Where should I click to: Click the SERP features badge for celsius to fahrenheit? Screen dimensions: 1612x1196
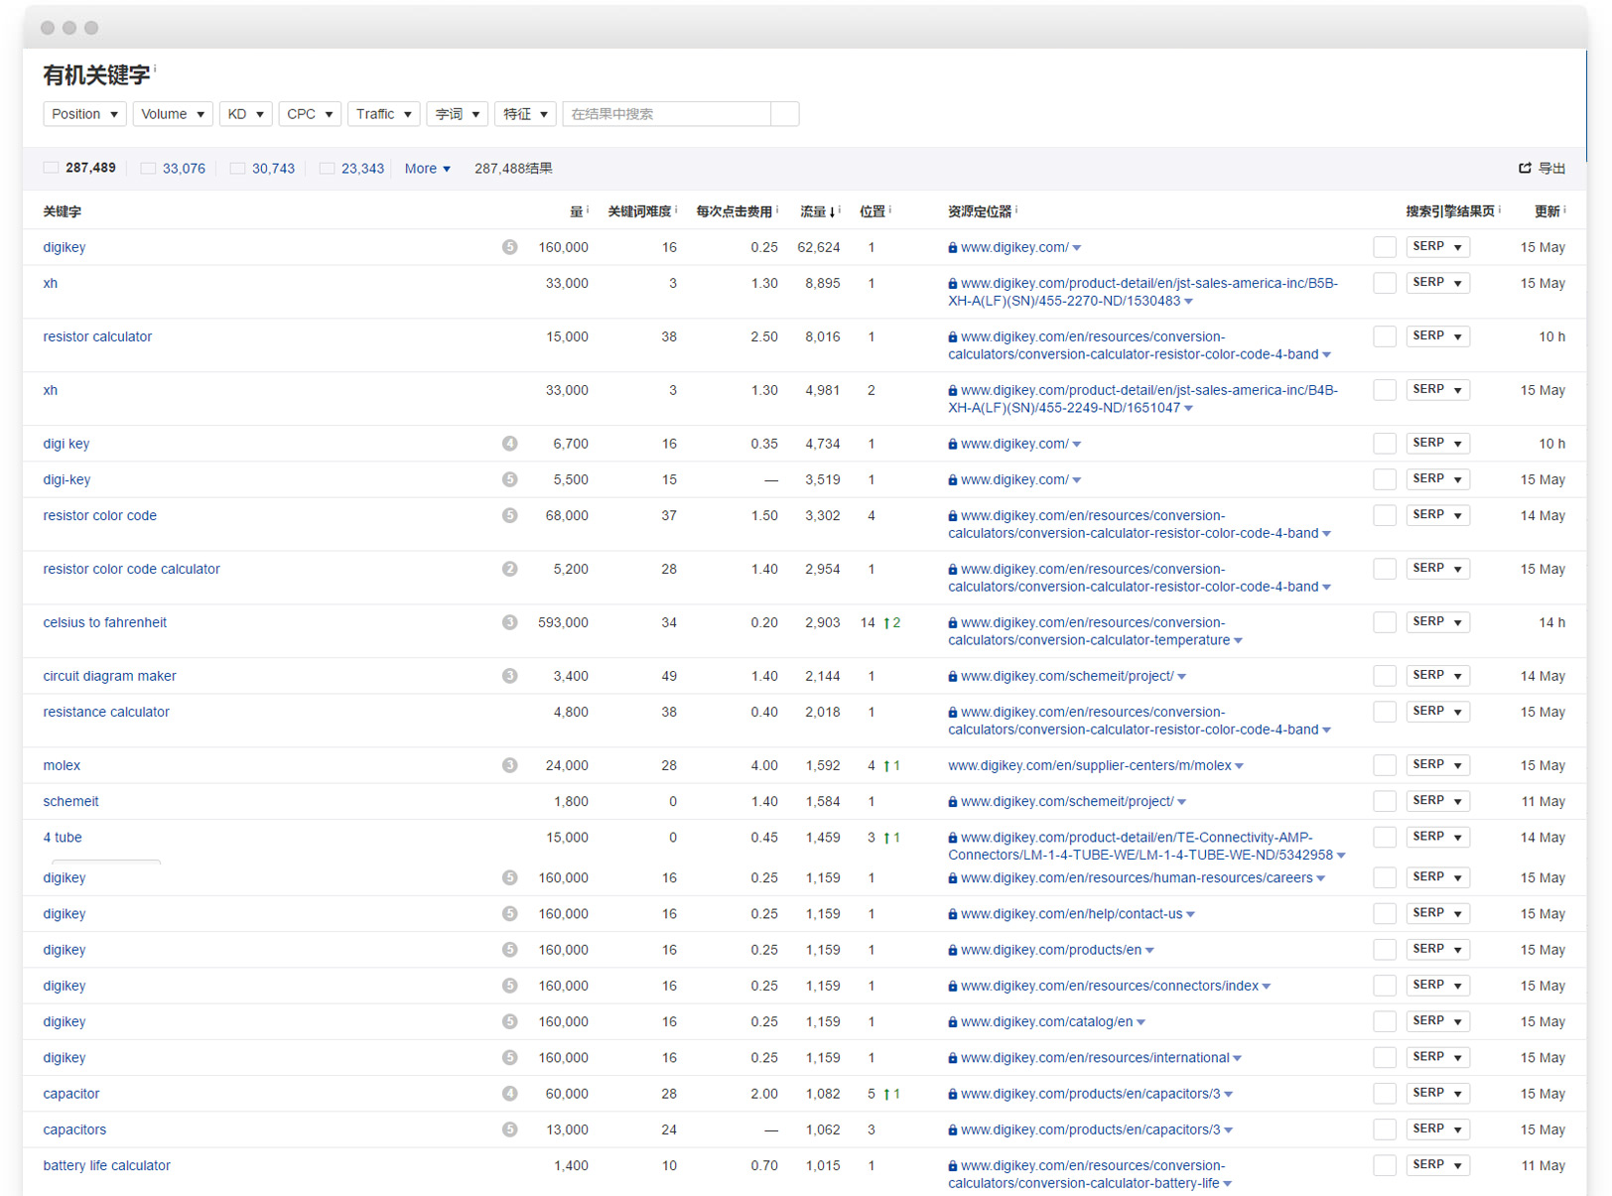(509, 622)
